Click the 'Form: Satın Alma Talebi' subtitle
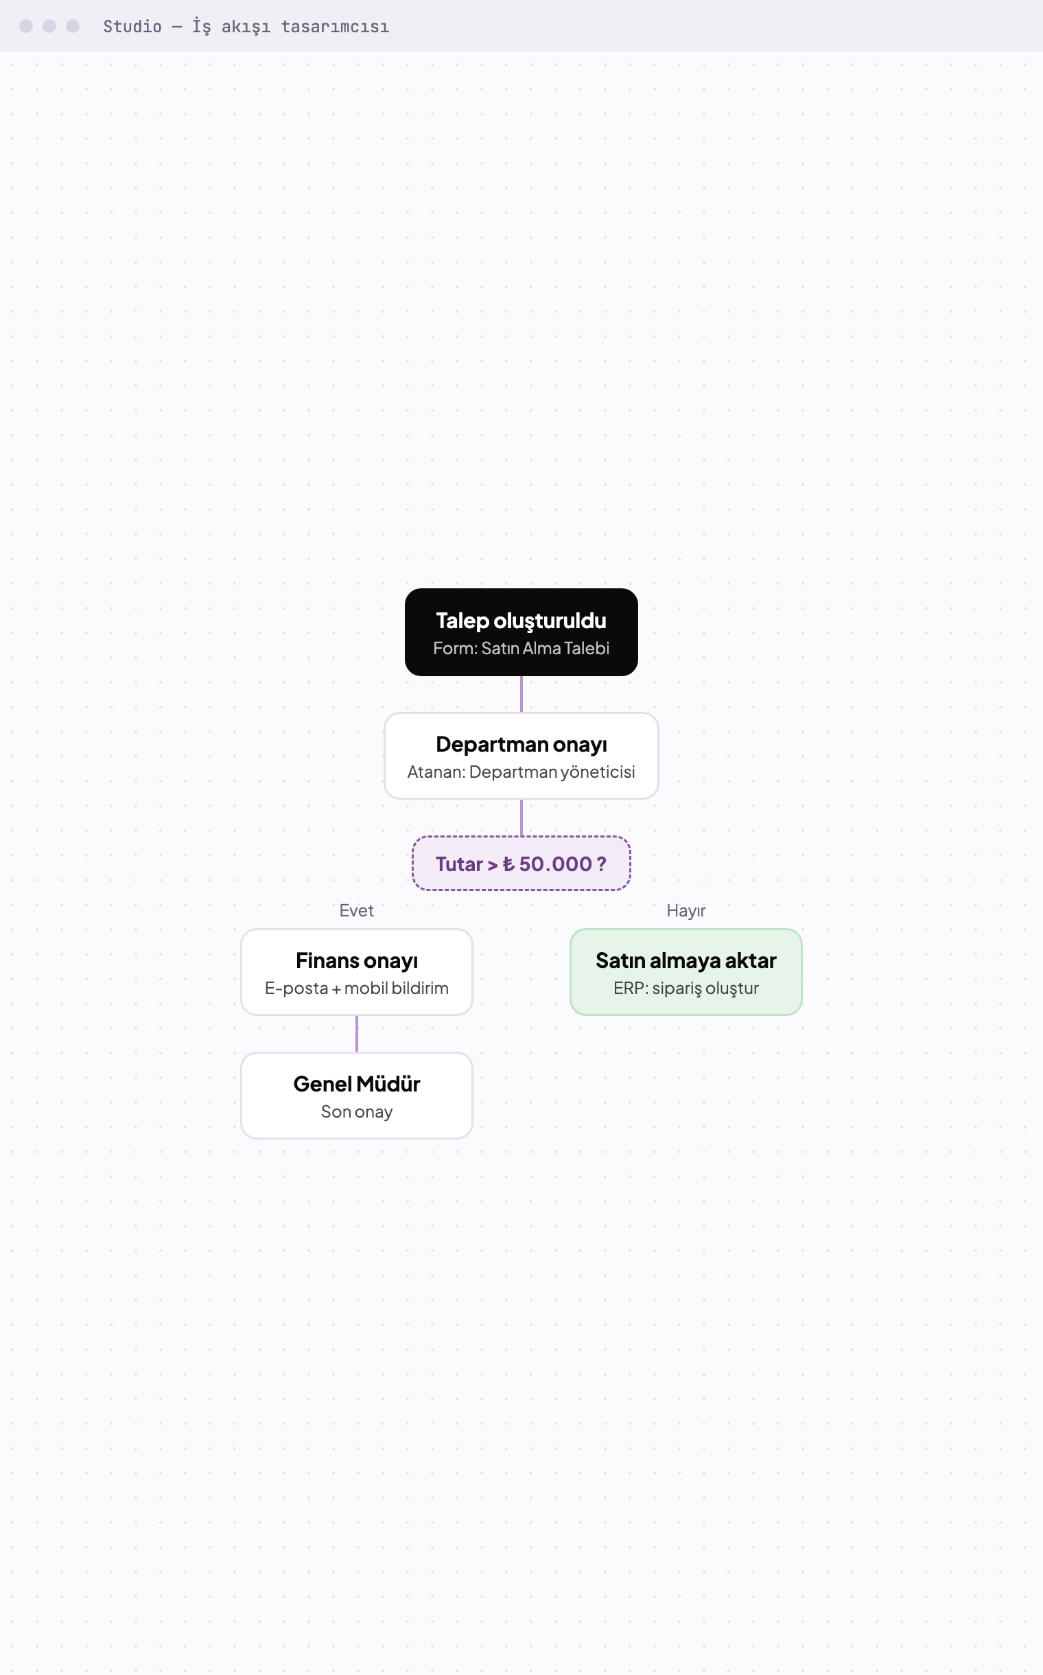The height and width of the screenshot is (1675, 1043). pyautogui.click(x=521, y=649)
